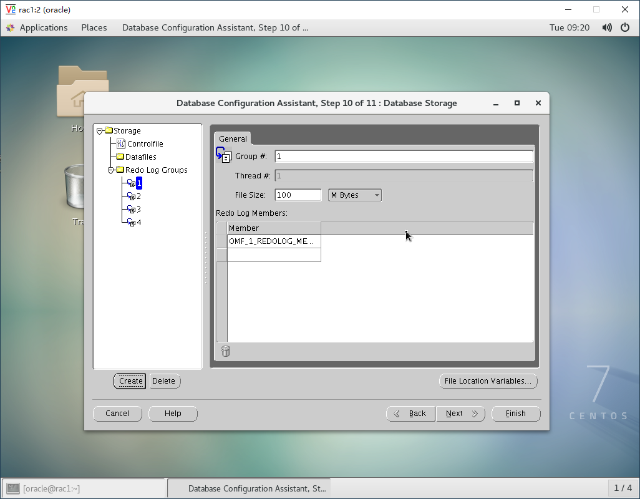
Task: Click the redo log group 1 icon
Action: tap(131, 183)
